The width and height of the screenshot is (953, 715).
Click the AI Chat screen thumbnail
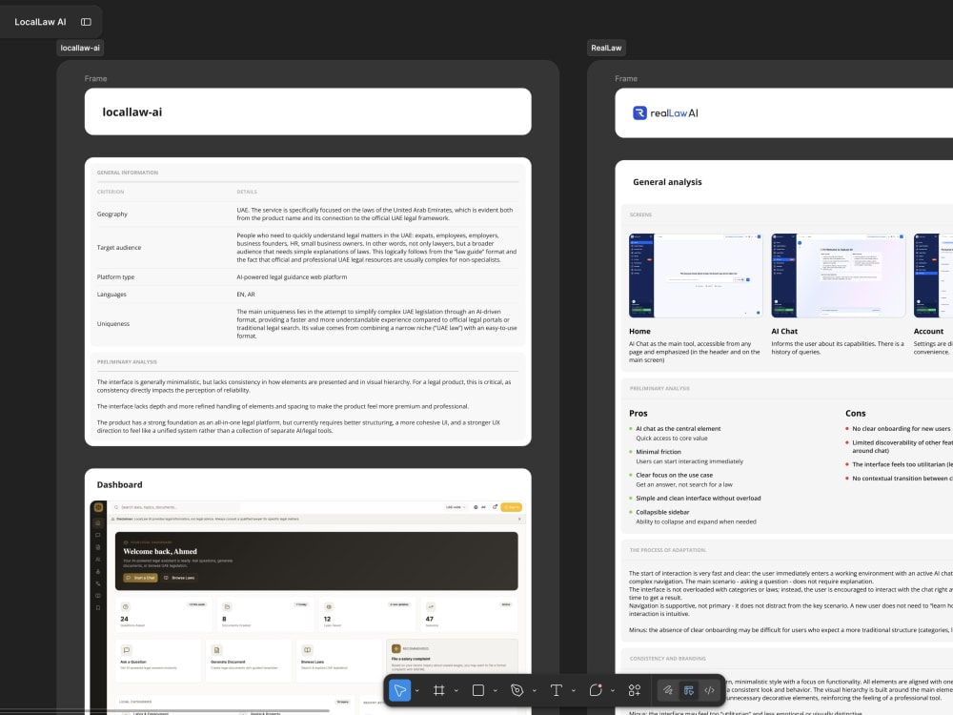[838, 276]
